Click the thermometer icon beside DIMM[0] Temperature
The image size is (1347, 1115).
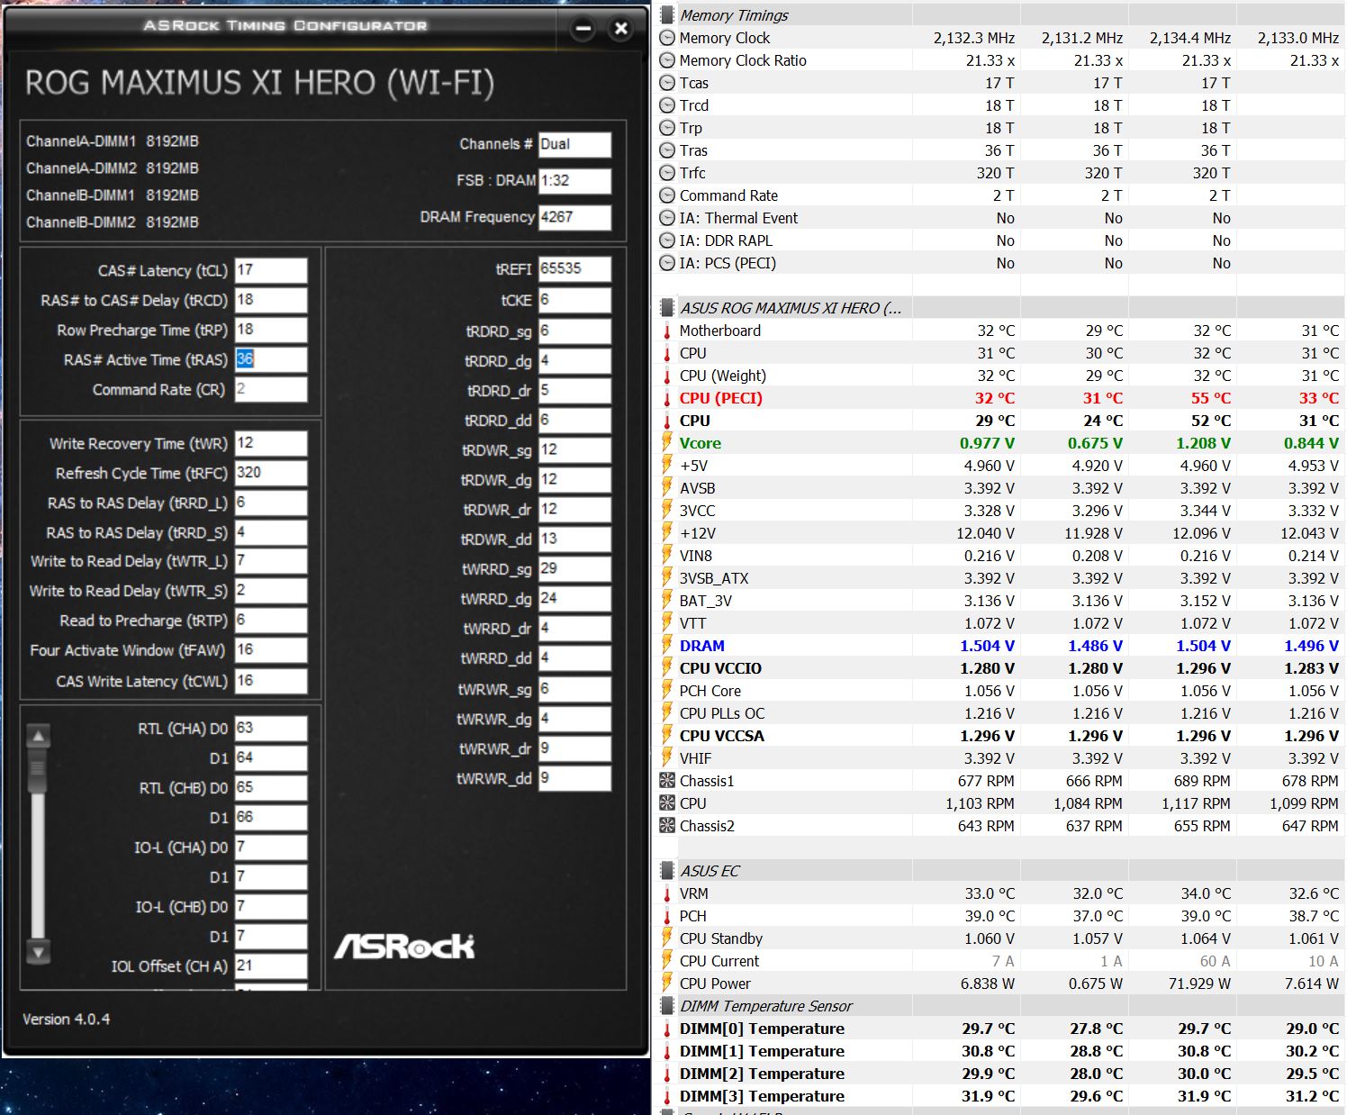(667, 1029)
